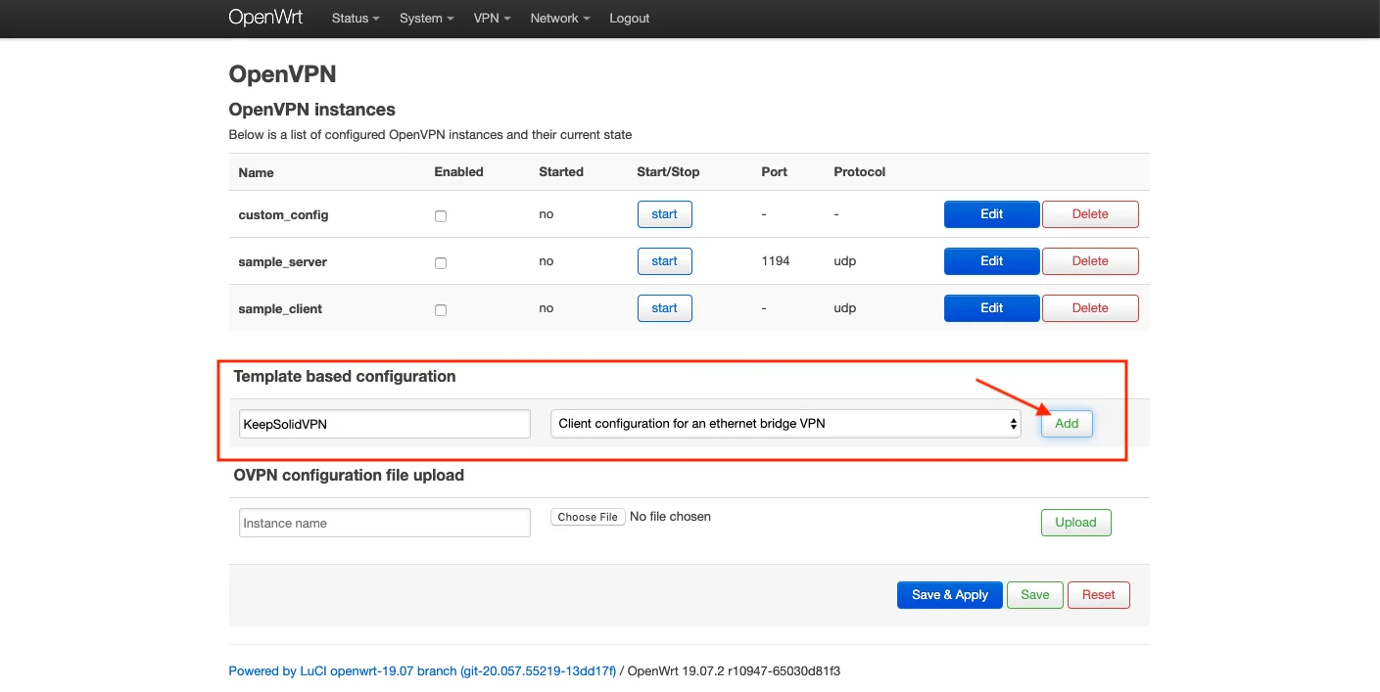Click Save & Apply
This screenshot has width=1380, height=692.
[x=949, y=595]
